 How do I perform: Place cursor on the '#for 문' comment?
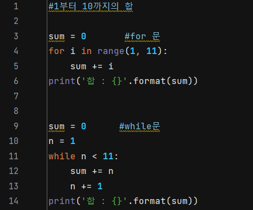143,36
